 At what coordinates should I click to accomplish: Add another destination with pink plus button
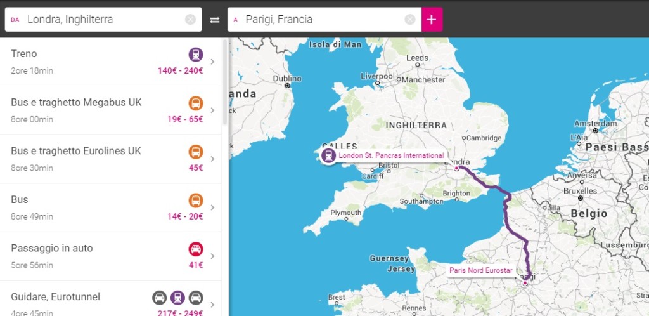click(432, 20)
